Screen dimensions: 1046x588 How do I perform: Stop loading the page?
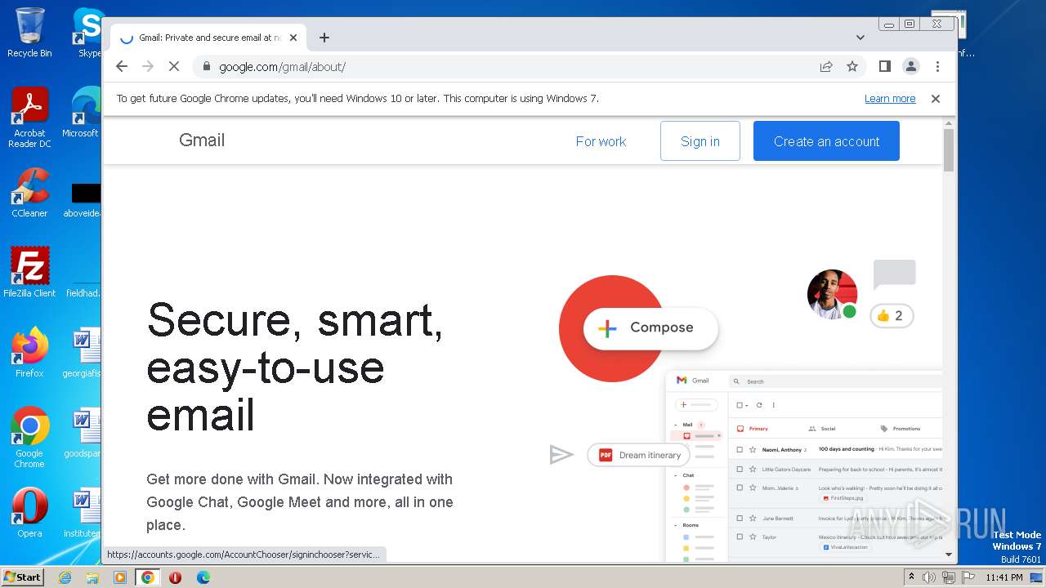pyautogui.click(x=174, y=67)
